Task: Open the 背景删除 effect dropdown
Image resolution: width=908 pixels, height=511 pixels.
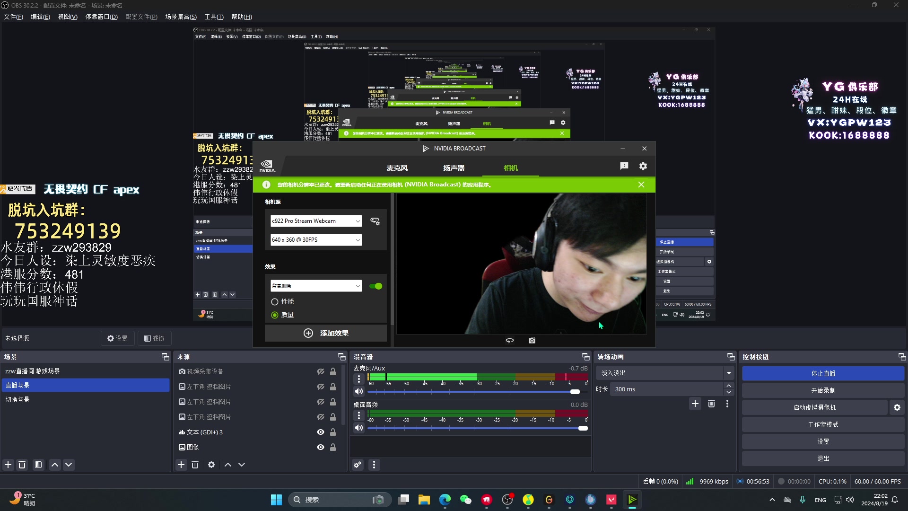Action: pos(316,286)
